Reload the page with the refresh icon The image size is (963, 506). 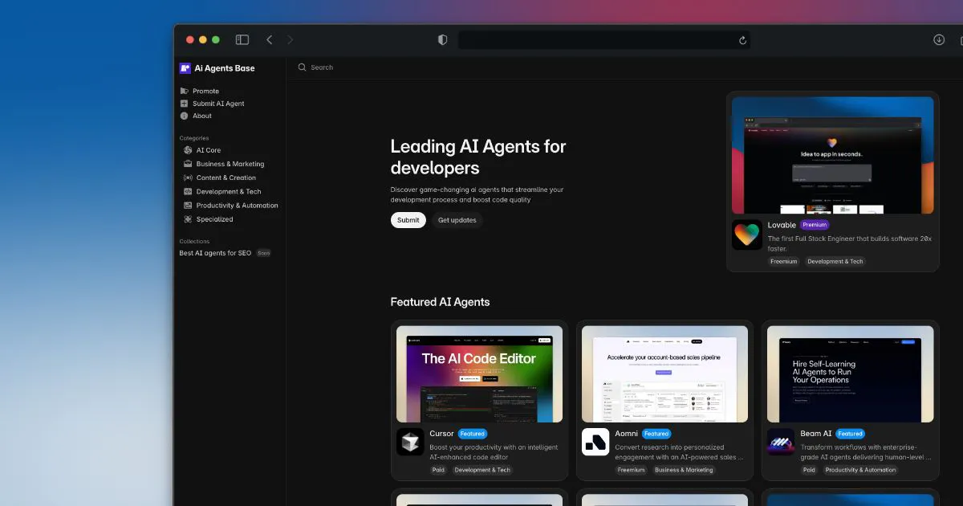[x=743, y=40]
